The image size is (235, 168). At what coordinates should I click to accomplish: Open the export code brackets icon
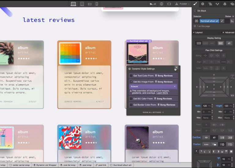coord(169,4)
